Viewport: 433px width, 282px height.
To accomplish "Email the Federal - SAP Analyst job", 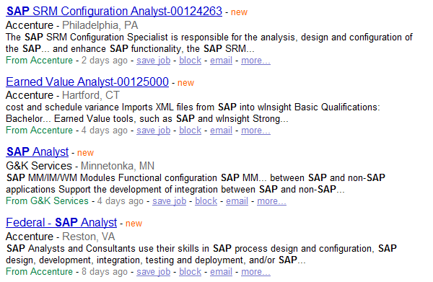I will (x=222, y=272).
